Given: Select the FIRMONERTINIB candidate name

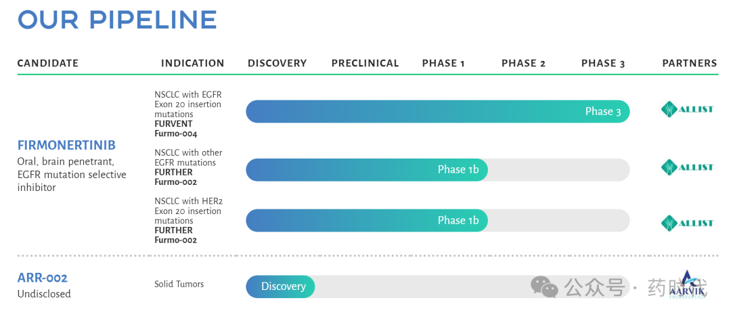Looking at the screenshot, I should (x=66, y=145).
